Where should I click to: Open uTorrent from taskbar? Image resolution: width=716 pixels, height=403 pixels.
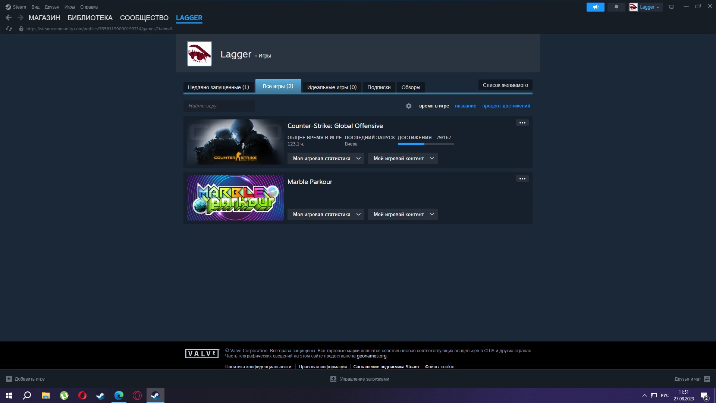point(64,396)
